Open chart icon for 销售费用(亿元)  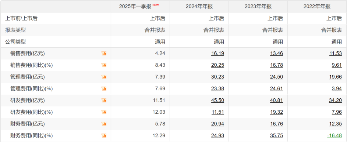point(104,54)
